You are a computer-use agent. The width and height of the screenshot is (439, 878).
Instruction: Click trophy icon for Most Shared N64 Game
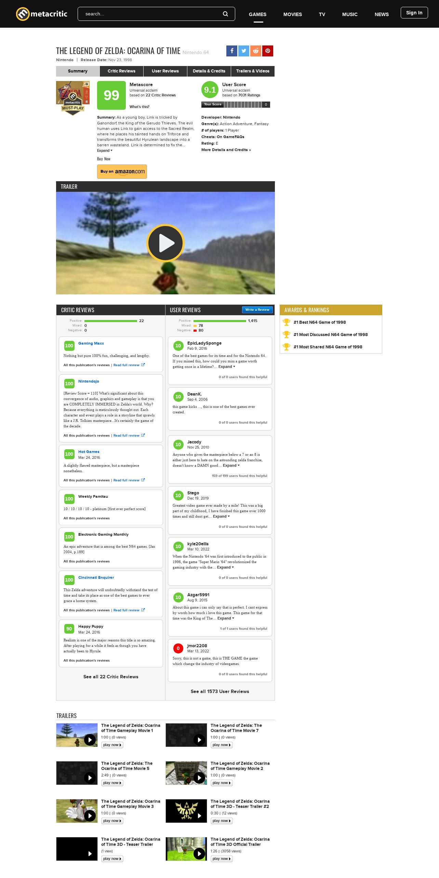287,347
